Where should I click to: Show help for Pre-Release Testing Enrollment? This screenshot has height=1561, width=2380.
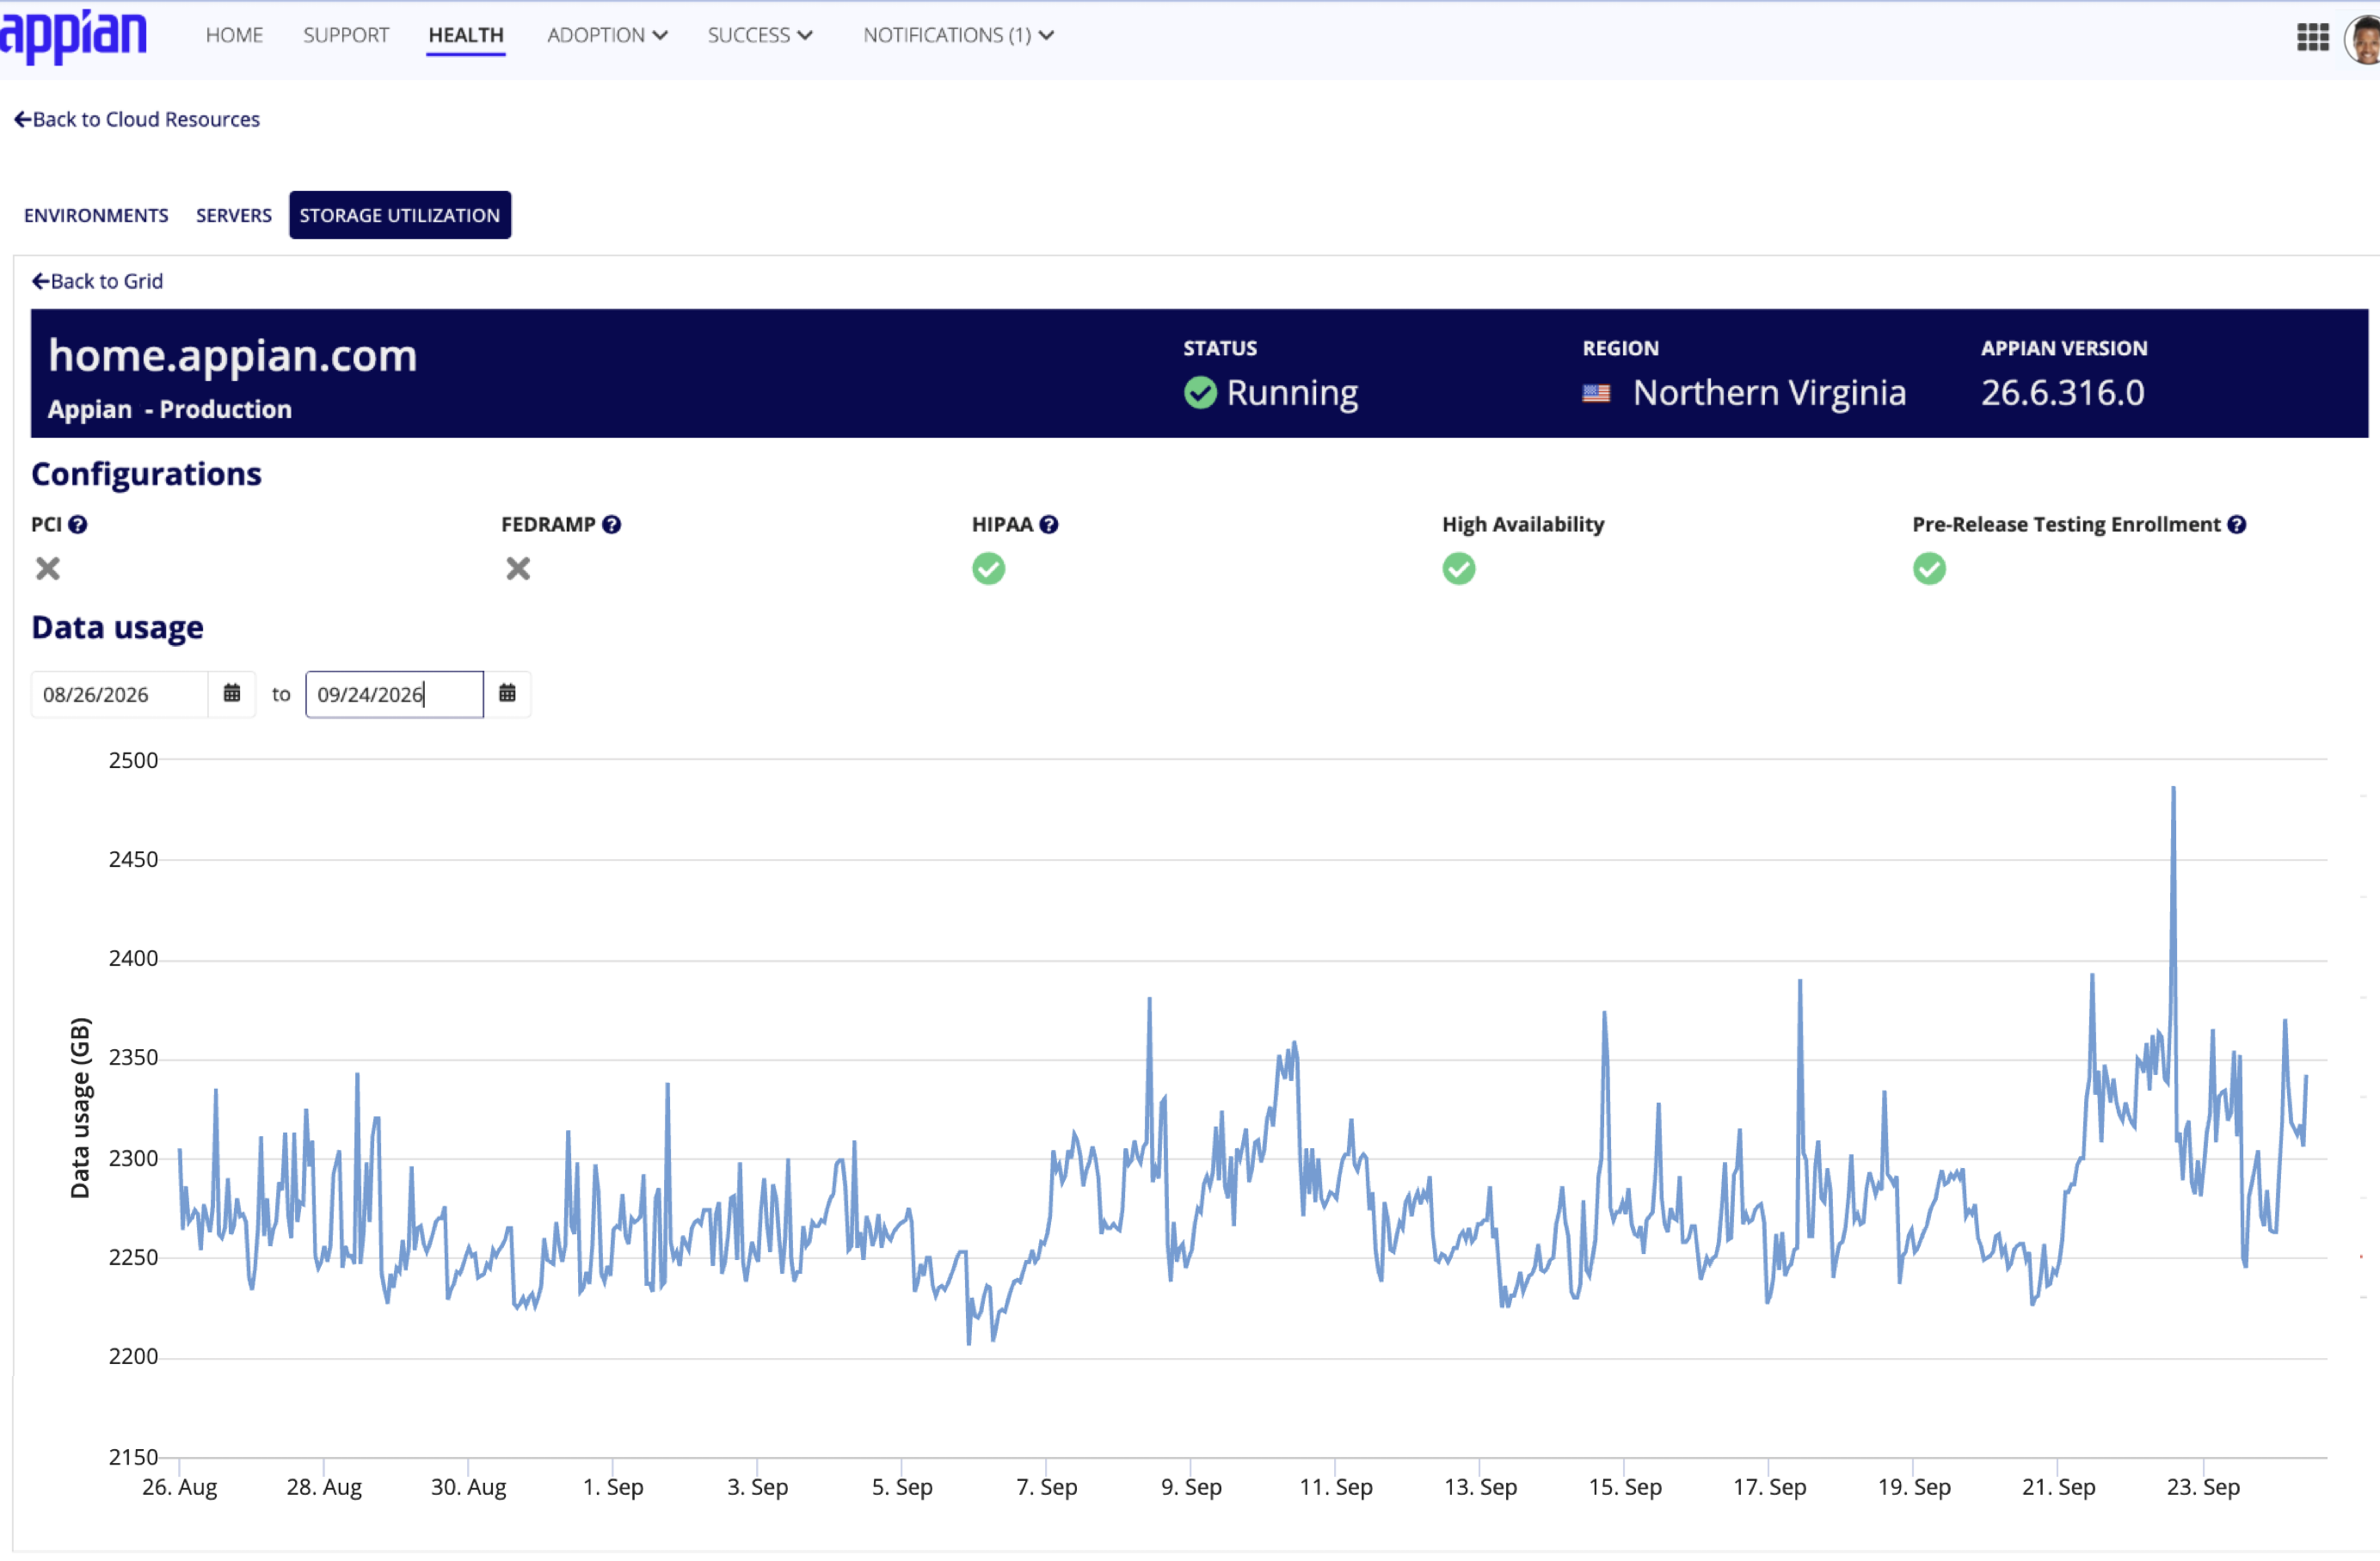pos(2237,524)
